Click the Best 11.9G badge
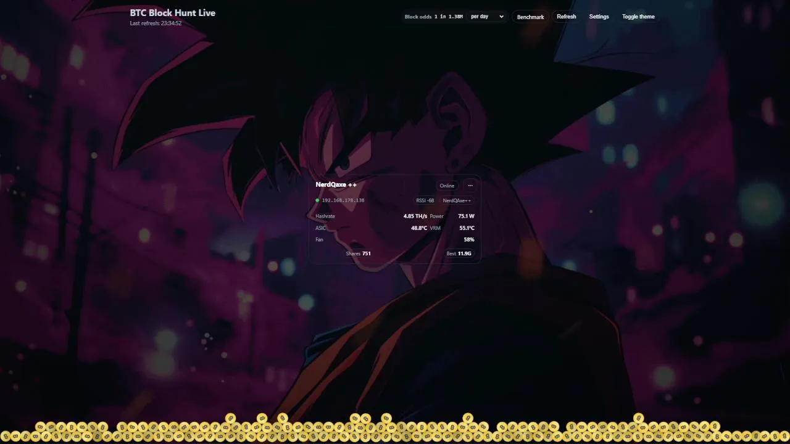 point(459,253)
